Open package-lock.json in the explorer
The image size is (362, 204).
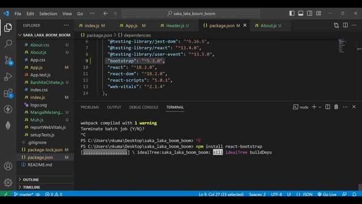click(x=45, y=150)
